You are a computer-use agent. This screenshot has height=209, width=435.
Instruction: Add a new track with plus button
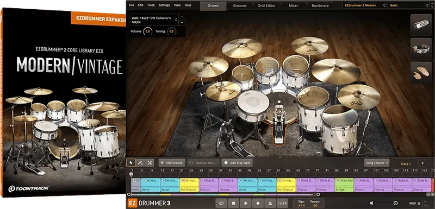(x=422, y=163)
